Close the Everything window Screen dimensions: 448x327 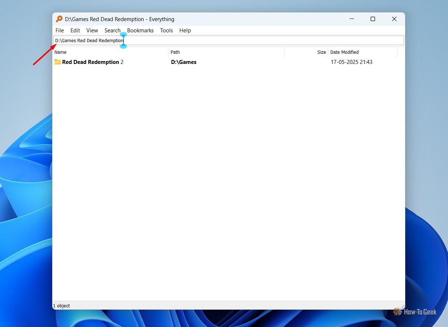394,19
